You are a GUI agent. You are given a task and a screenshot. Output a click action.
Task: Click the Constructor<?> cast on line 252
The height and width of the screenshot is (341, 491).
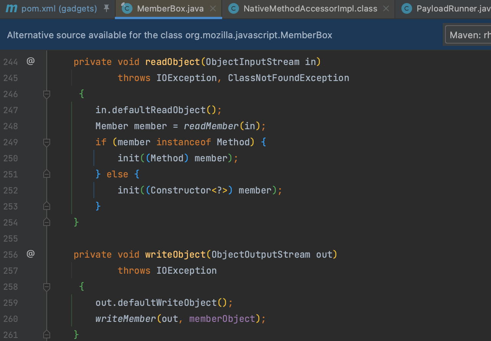pos(189,190)
